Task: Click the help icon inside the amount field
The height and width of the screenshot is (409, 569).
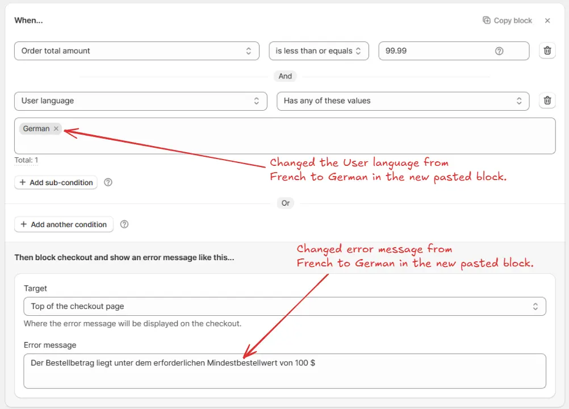Action: 499,51
